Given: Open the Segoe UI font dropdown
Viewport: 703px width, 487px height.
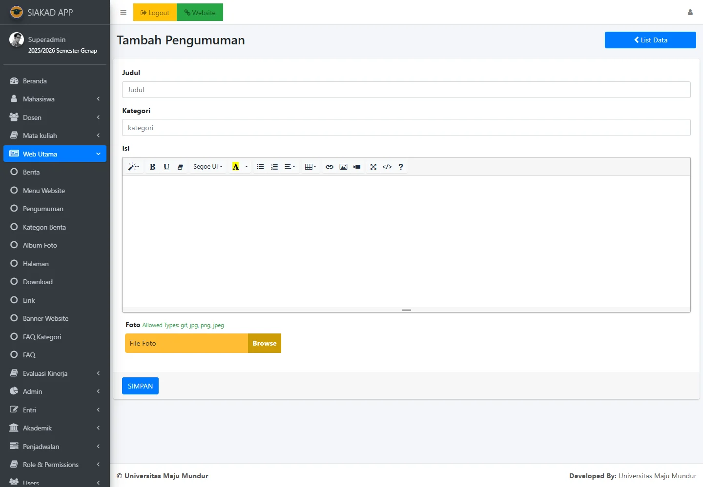Looking at the screenshot, I should (x=207, y=167).
